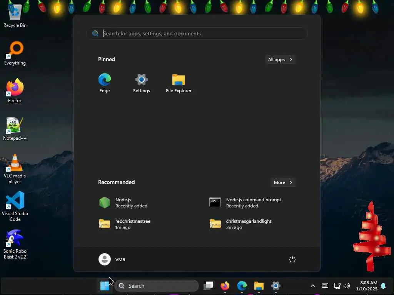Focus the Start menu search box
The image size is (394, 295).
(197, 33)
